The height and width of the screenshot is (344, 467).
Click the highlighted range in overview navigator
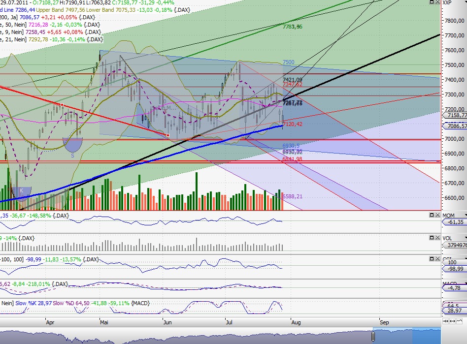(x=407, y=336)
